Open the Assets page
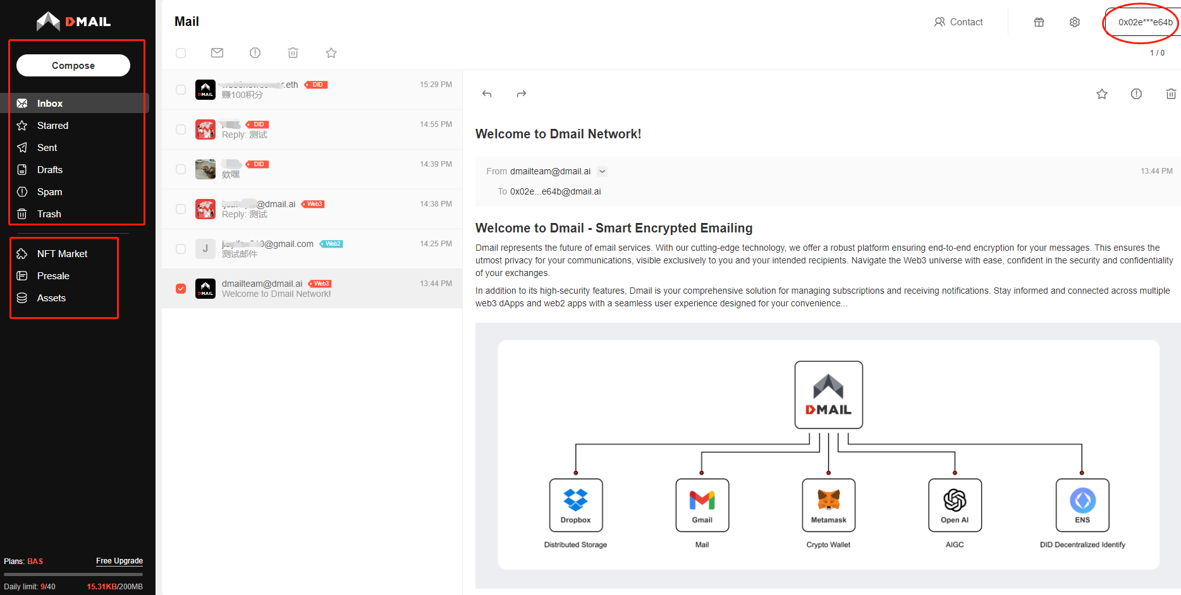 (x=51, y=298)
